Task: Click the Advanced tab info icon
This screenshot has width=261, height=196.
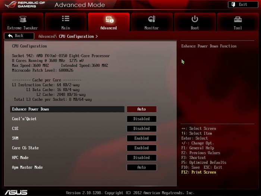Action: click(x=110, y=19)
